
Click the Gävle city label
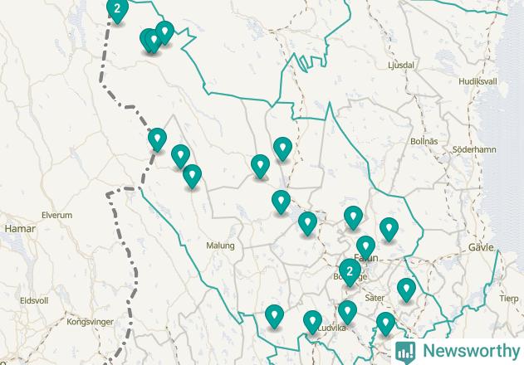click(x=481, y=247)
